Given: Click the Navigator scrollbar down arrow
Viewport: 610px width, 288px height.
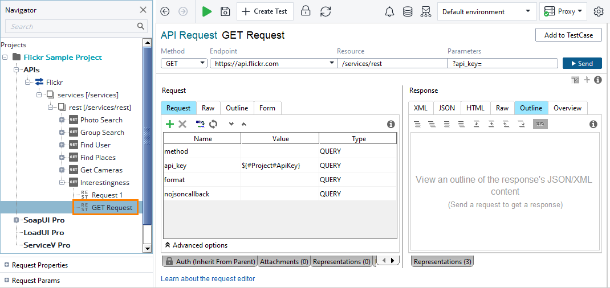Looking at the screenshot, I should (148, 248).
